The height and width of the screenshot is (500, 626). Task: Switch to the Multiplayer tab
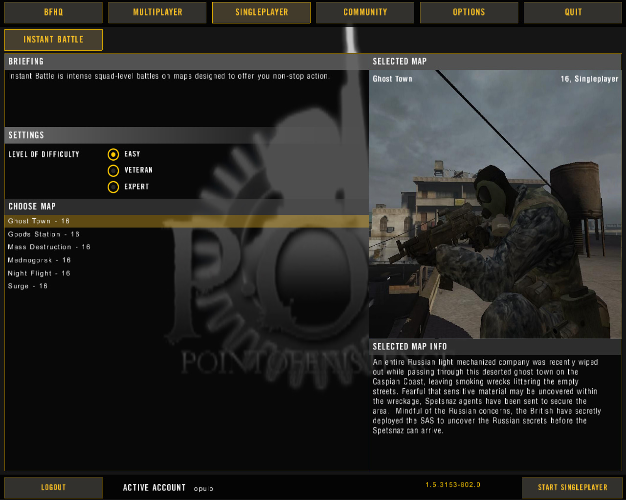pos(157,12)
